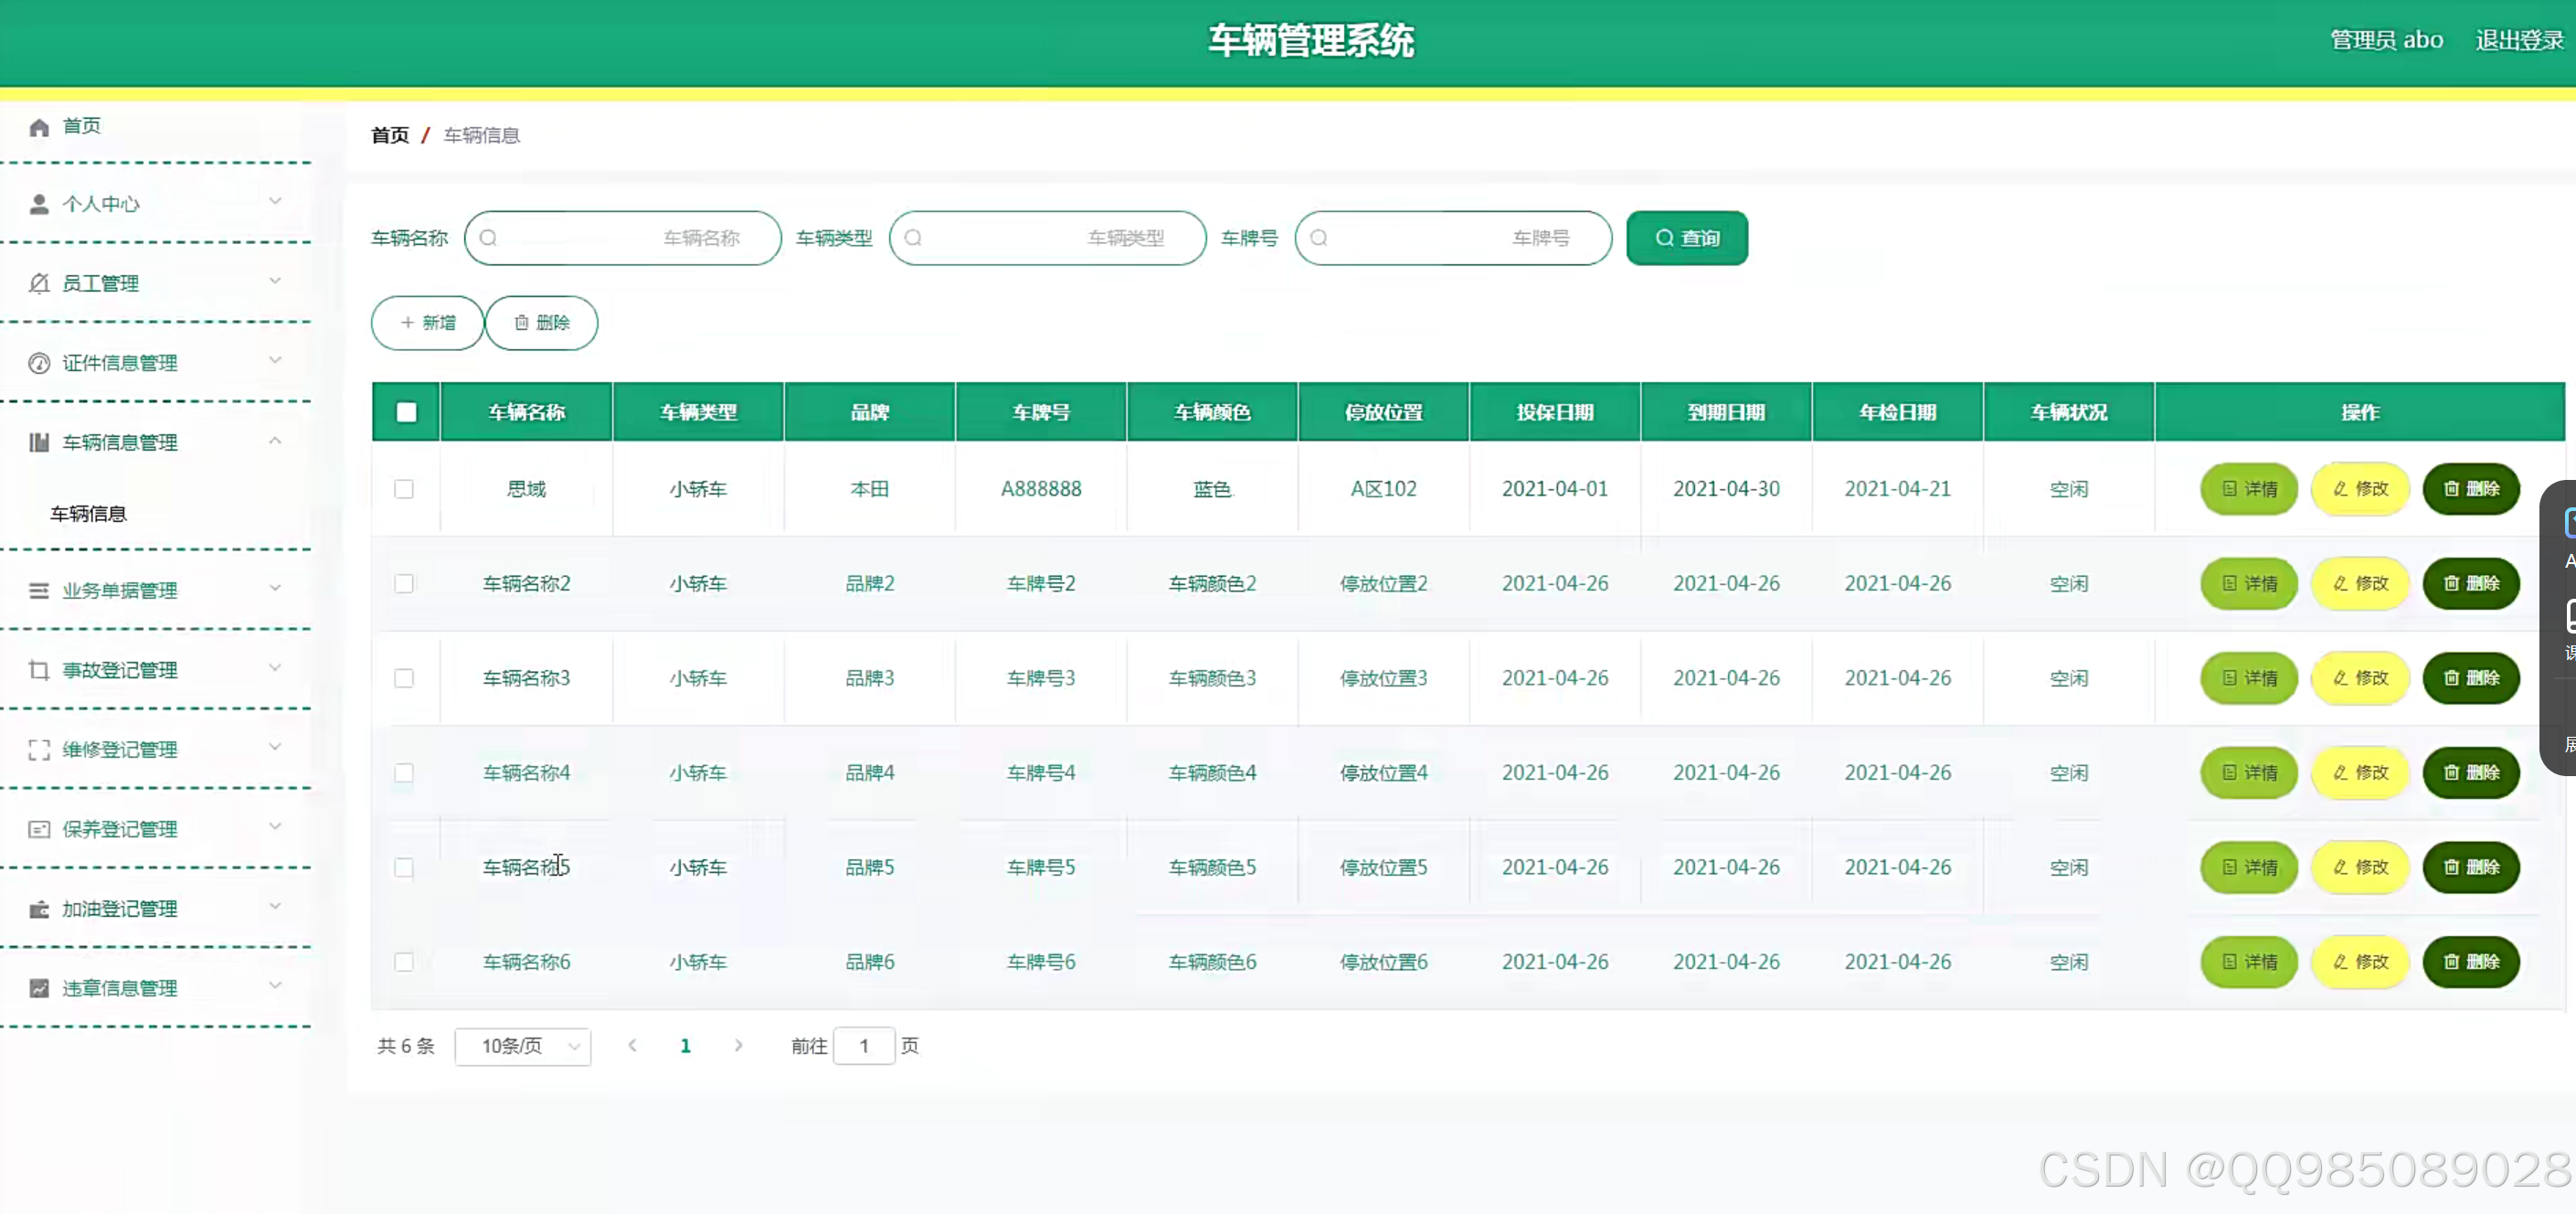2576x1214 pixels.
Task: Click the home icon in sidebar
Action: (x=39, y=127)
